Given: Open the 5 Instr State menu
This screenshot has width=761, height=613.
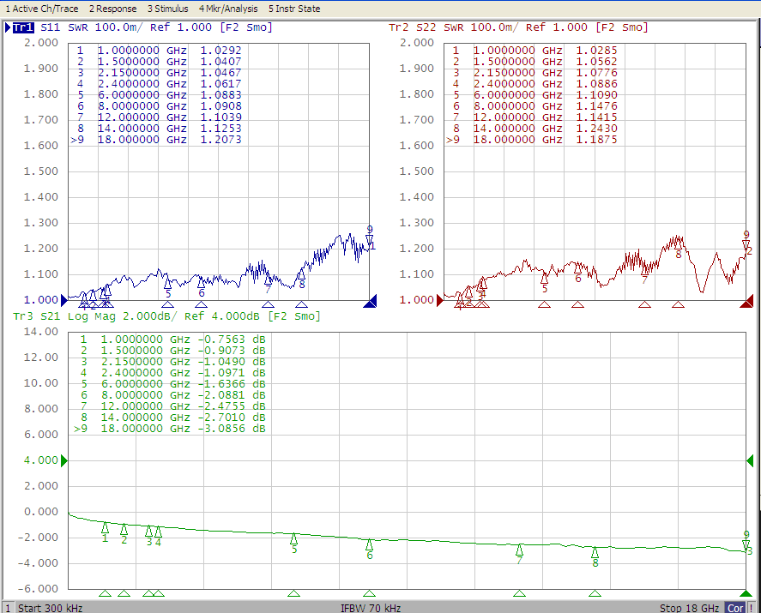Looking at the screenshot, I should [294, 9].
